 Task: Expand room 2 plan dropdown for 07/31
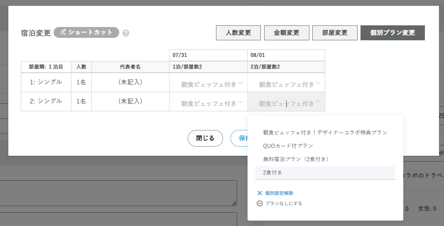tap(208, 103)
